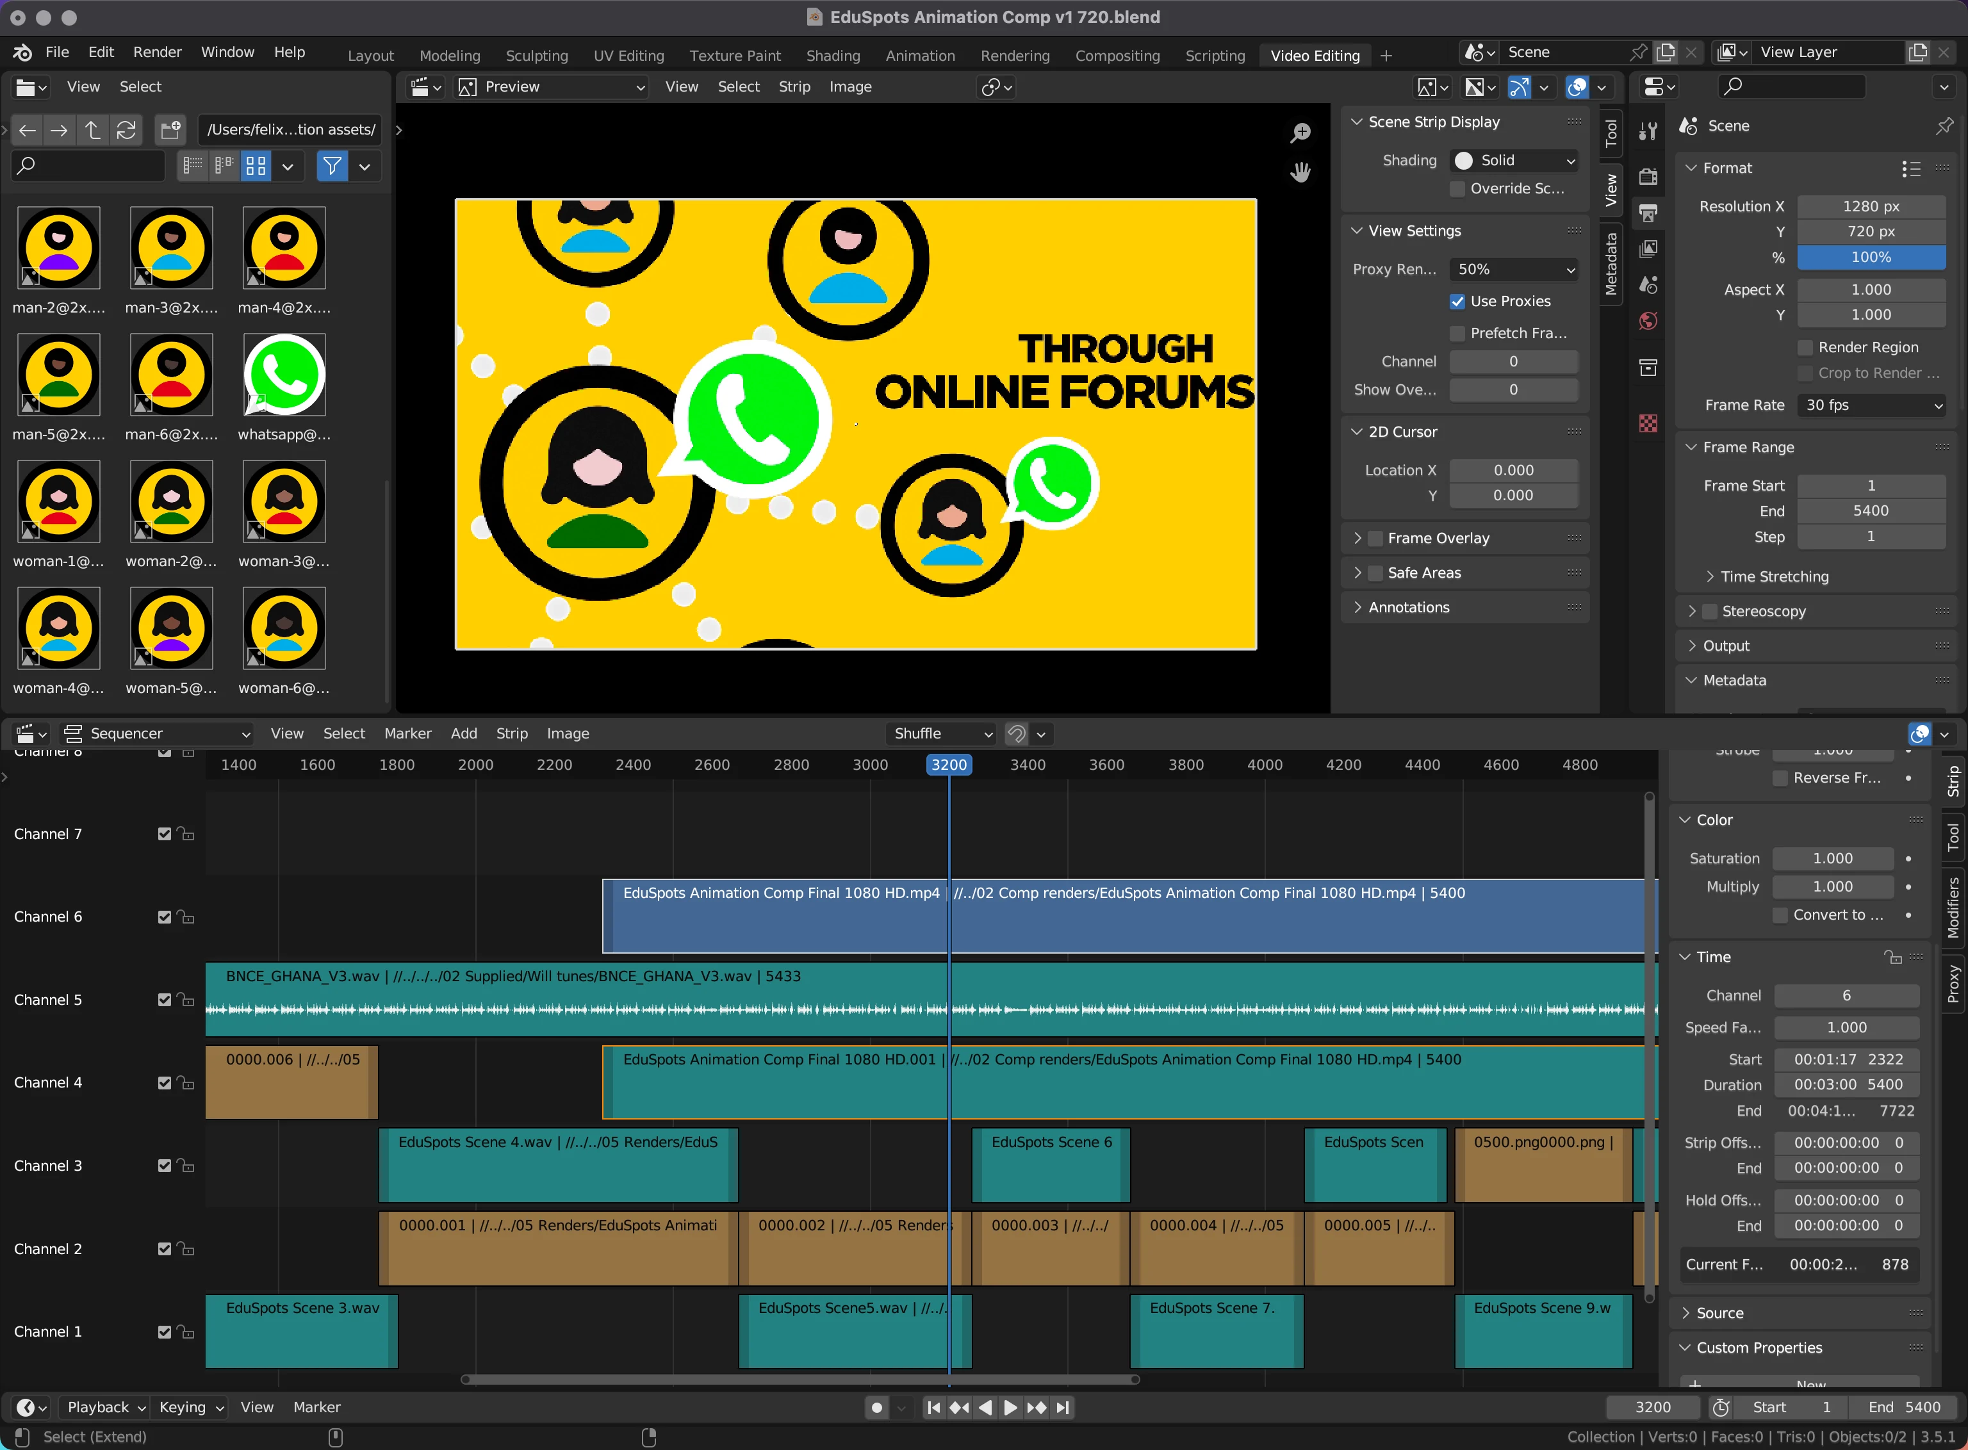Jump to end frame playback button
This screenshot has height=1450, width=1968.
(x=1062, y=1408)
